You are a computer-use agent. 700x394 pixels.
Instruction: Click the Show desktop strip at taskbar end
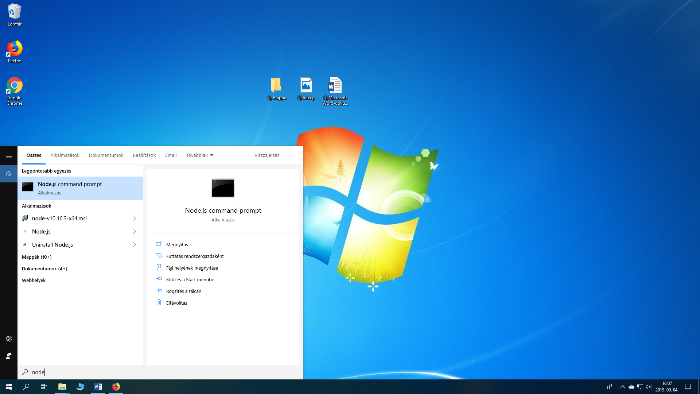click(699, 387)
